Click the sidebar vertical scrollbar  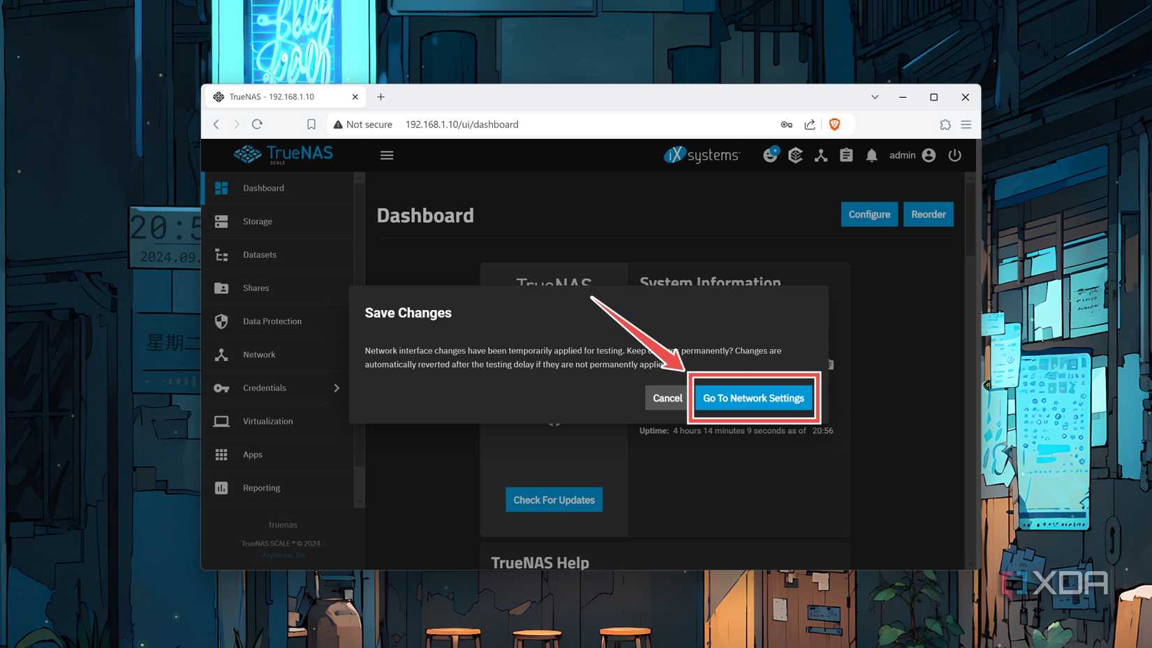click(x=360, y=339)
